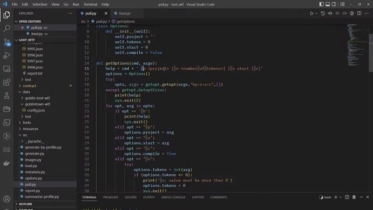Run the Python file with play button
373x210 pixels.
click(311, 13)
